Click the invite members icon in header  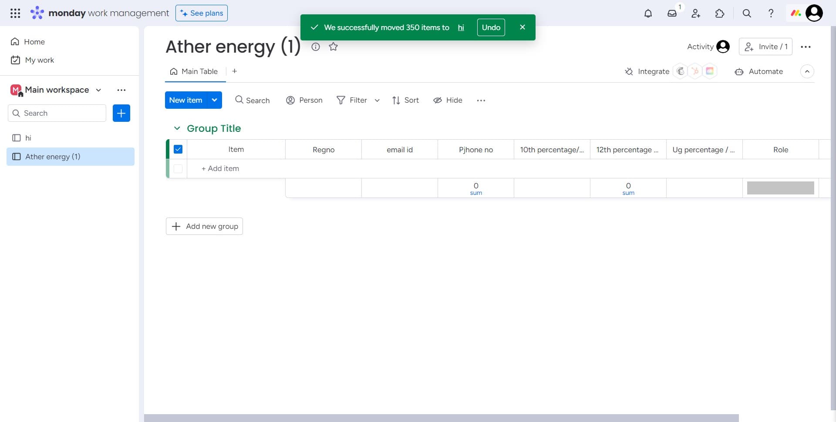(696, 13)
